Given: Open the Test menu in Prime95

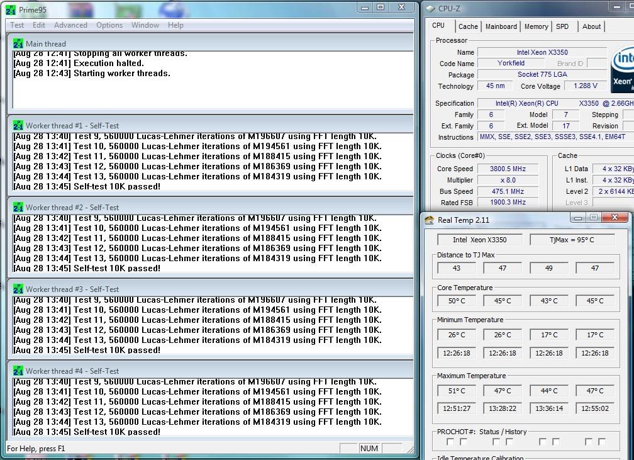Looking at the screenshot, I should [x=17, y=25].
